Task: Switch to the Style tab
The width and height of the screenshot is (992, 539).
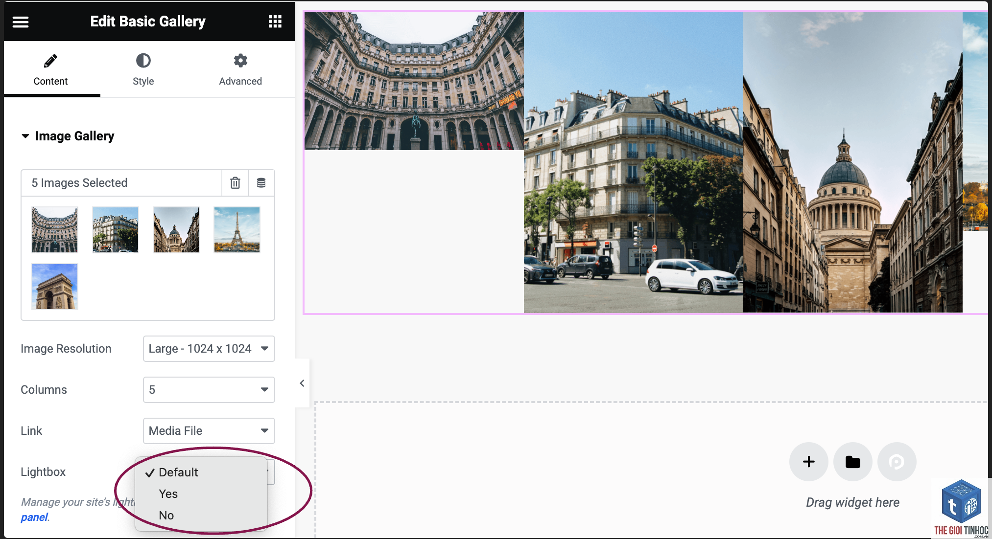Action: click(x=143, y=69)
